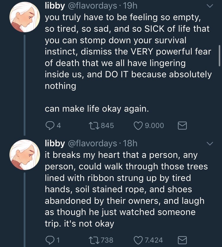Like the tweet with 7.424 likes
This screenshot has height=247, width=222.
pyautogui.click(x=139, y=240)
